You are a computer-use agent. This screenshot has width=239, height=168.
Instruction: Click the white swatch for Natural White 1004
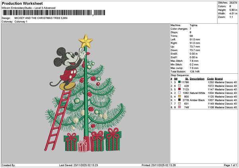(x=179, y=93)
